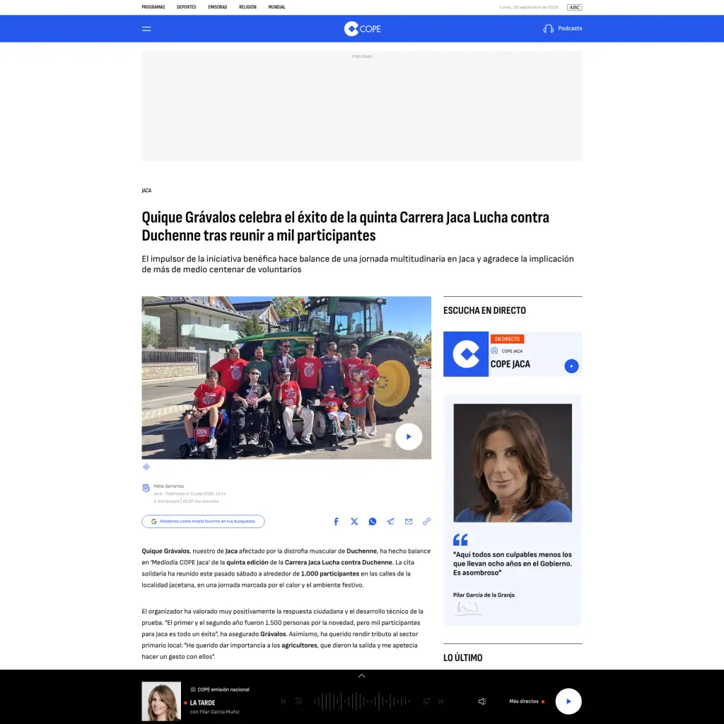This screenshot has width=724, height=724.
Task: Open the EMISORAS menu item
Action: coord(218,7)
